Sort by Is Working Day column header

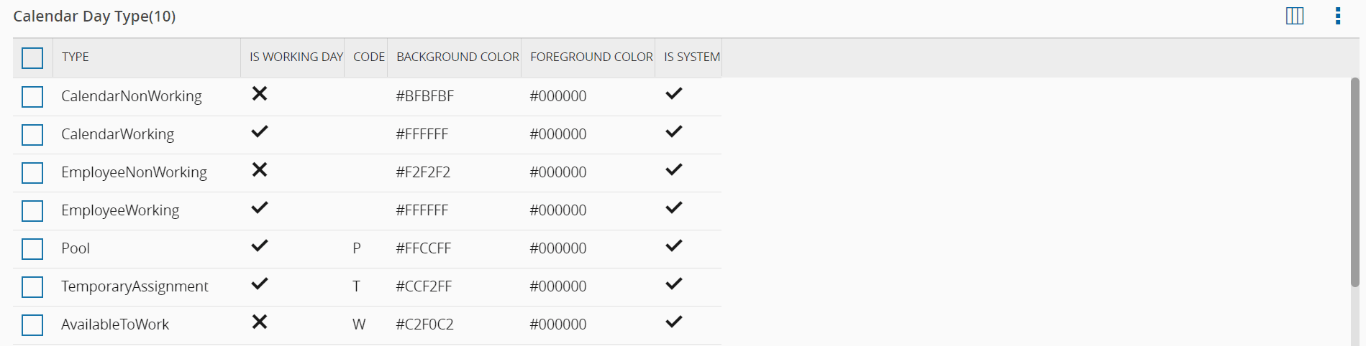point(296,57)
